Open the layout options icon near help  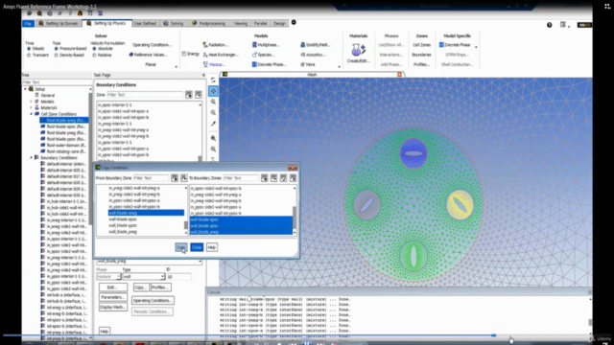pos(563,25)
